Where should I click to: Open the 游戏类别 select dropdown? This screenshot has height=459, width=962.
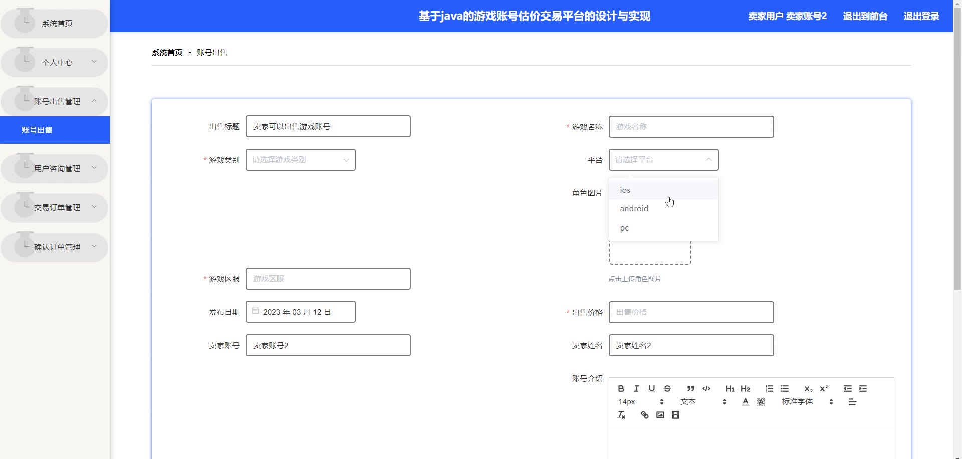tap(301, 160)
